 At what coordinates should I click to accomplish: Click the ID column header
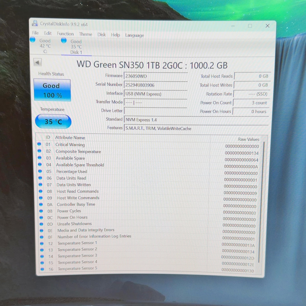[x=48, y=137]
